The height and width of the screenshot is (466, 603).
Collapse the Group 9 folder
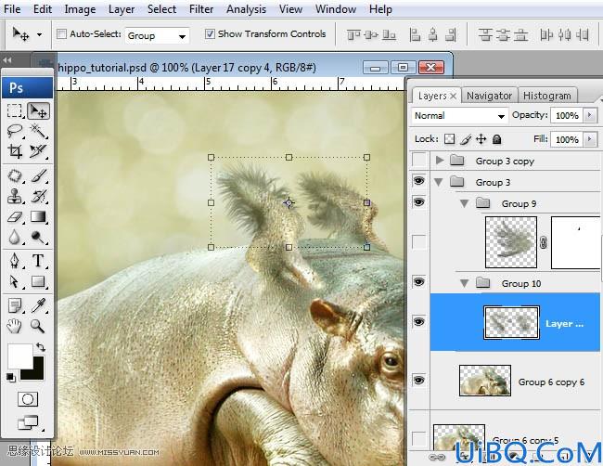464,203
